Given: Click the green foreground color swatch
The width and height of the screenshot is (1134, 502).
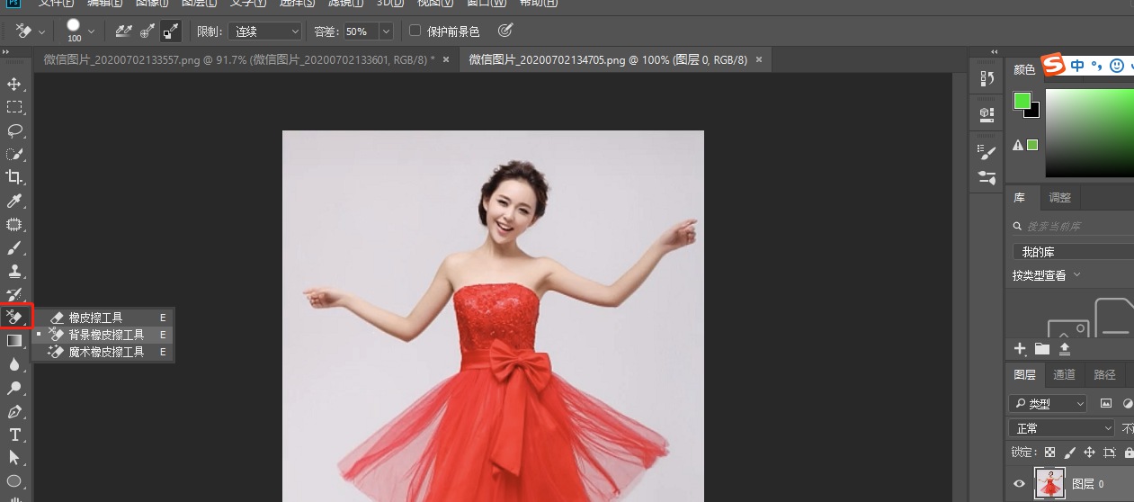Looking at the screenshot, I should (x=1022, y=100).
